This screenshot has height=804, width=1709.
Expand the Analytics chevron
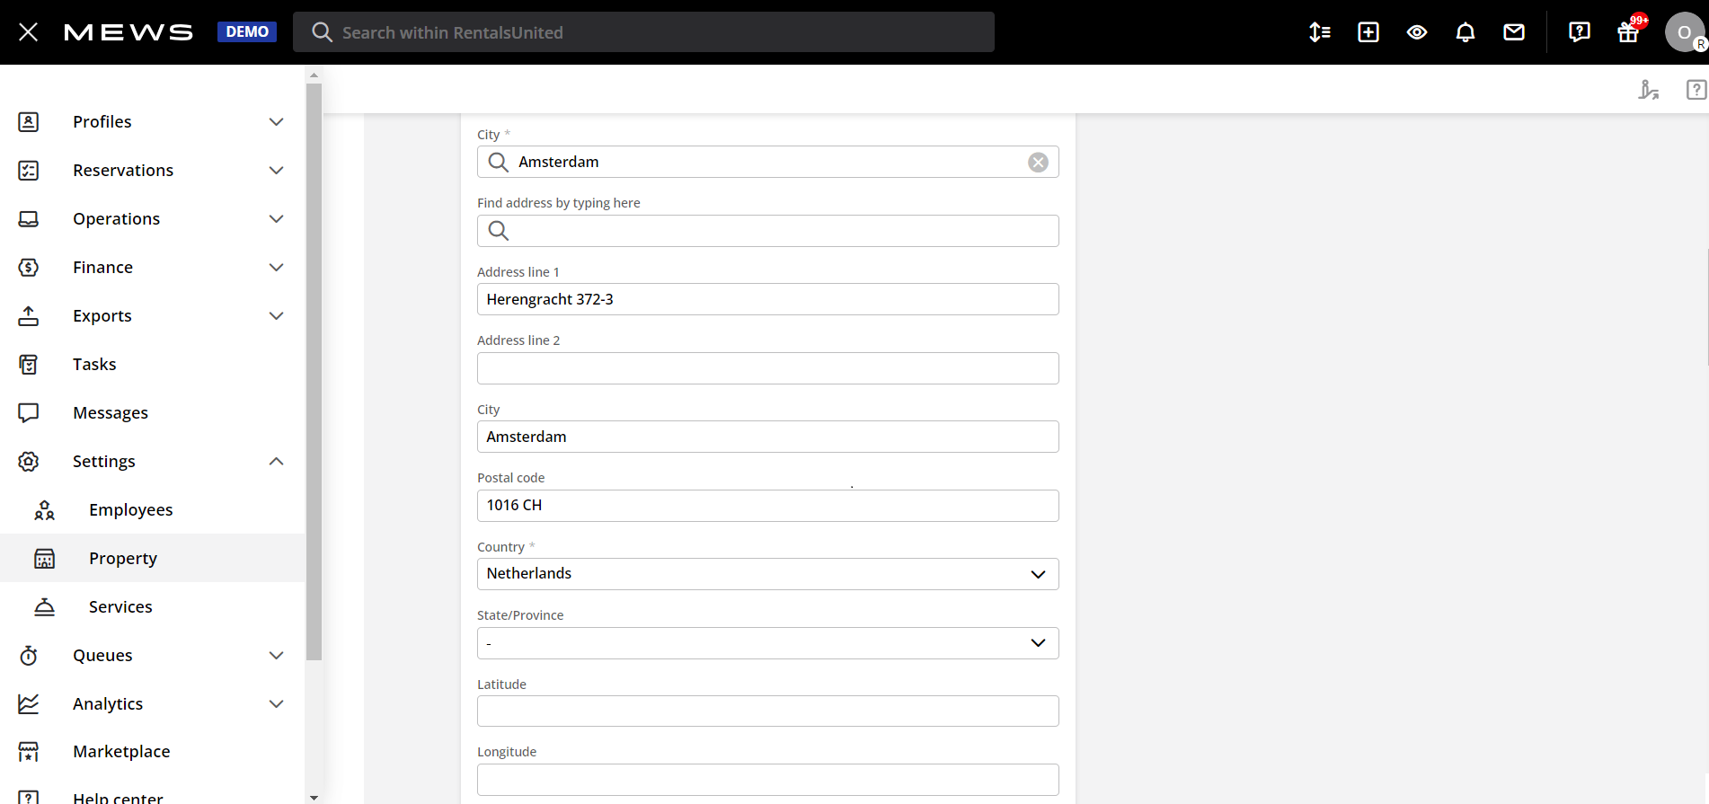(277, 703)
